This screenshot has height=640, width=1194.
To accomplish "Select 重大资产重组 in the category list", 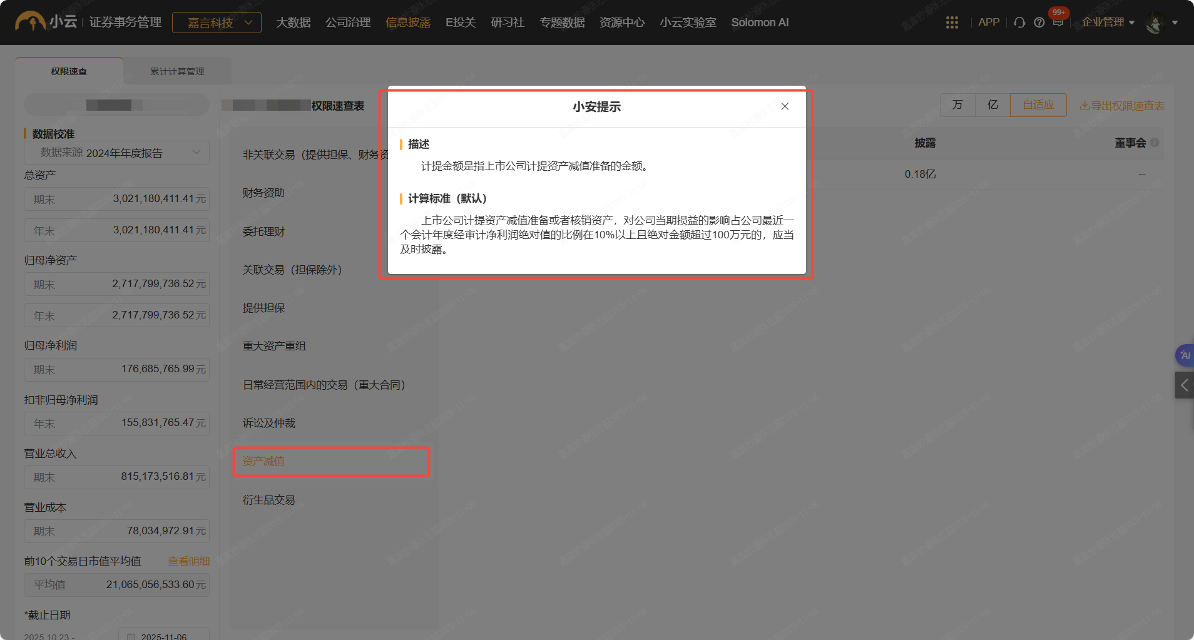I will (274, 346).
